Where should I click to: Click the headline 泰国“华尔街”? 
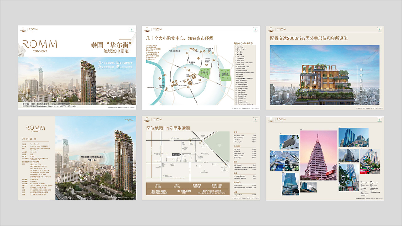[x=111, y=44]
